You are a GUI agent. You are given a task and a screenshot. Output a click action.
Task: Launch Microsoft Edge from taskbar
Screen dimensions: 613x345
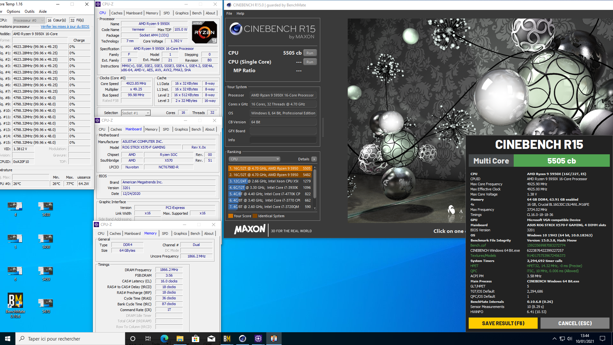164,339
